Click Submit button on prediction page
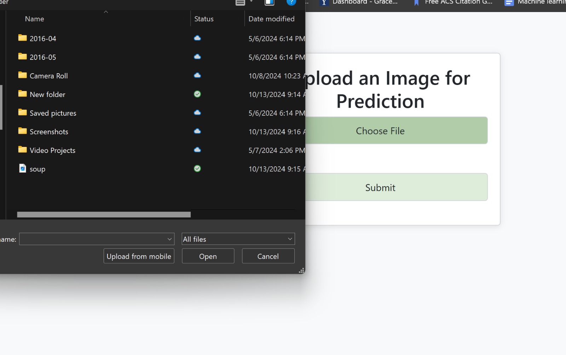This screenshot has width=566, height=355. coord(397,187)
